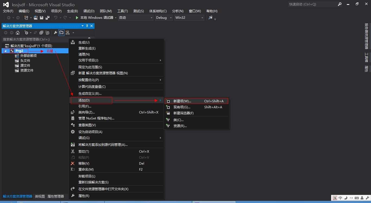Screen dimensions: 371x203
Task: Click the 新建筛选器(F) icon
Action: [168, 113]
